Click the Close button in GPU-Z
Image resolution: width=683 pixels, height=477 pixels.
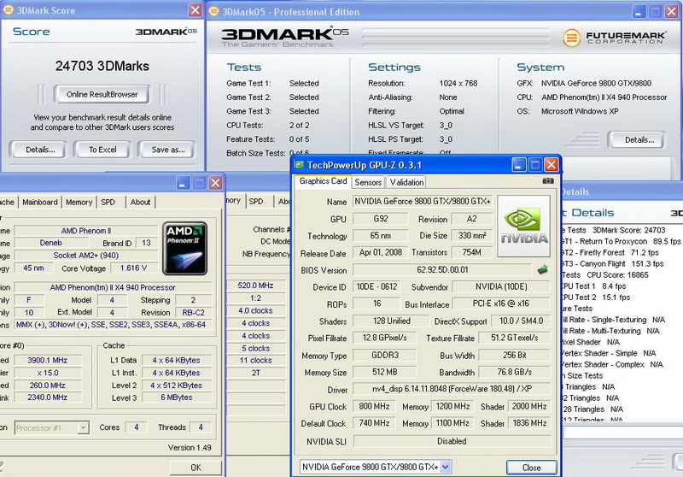point(531,468)
